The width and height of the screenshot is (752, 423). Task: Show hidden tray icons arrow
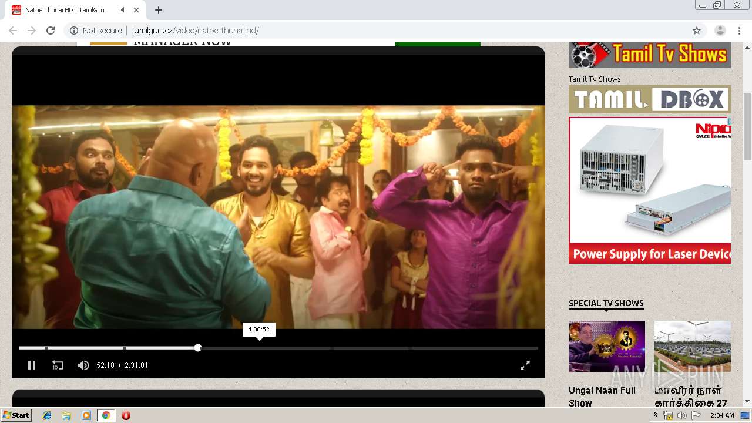point(656,415)
